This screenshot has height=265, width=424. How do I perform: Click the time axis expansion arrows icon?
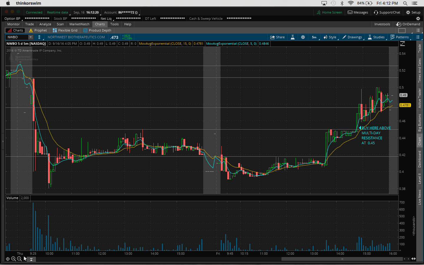click(x=413, y=259)
